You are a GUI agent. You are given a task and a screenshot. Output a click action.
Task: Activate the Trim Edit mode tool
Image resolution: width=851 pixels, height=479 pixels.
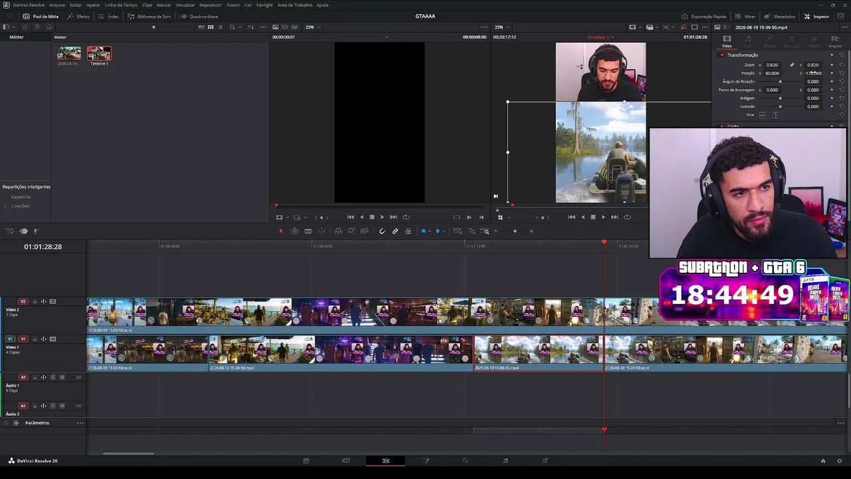295,231
